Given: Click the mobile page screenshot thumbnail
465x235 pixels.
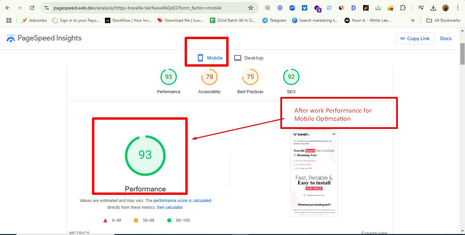Looking at the screenshot, I should click(x=314, y=171).
